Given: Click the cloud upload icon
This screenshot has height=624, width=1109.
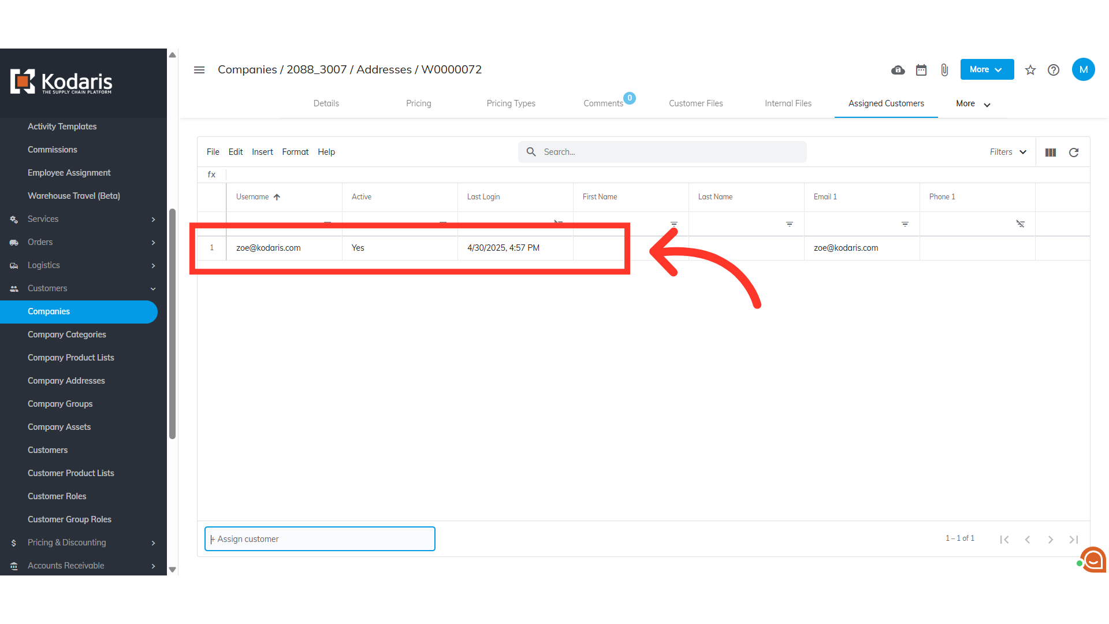Looking at the screenshot, I should pyautogui.click(x=898, y=70).
